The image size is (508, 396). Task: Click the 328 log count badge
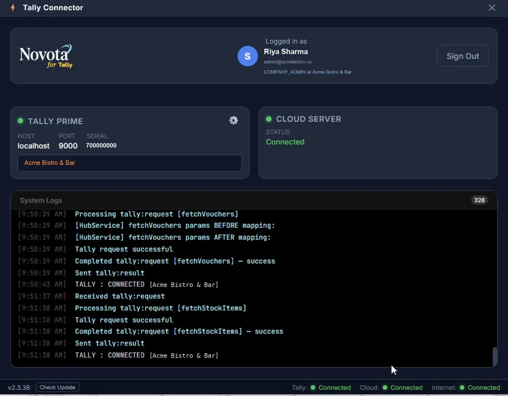pos(479,200)
